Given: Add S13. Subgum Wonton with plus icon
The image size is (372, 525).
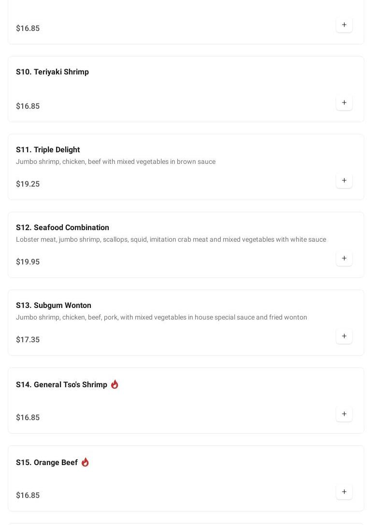Looking at the screenshot, I should pyautogui.click(x=344, y=336).
